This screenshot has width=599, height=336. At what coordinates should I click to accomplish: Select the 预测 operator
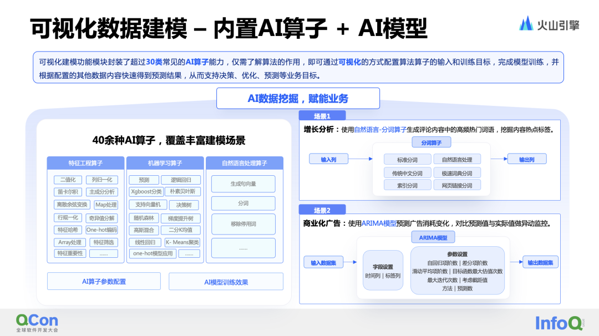[144, 180]
